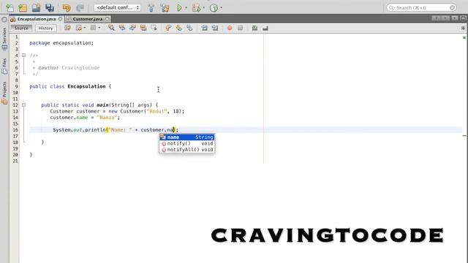Click in the Search field

click(x=421, y=7)
